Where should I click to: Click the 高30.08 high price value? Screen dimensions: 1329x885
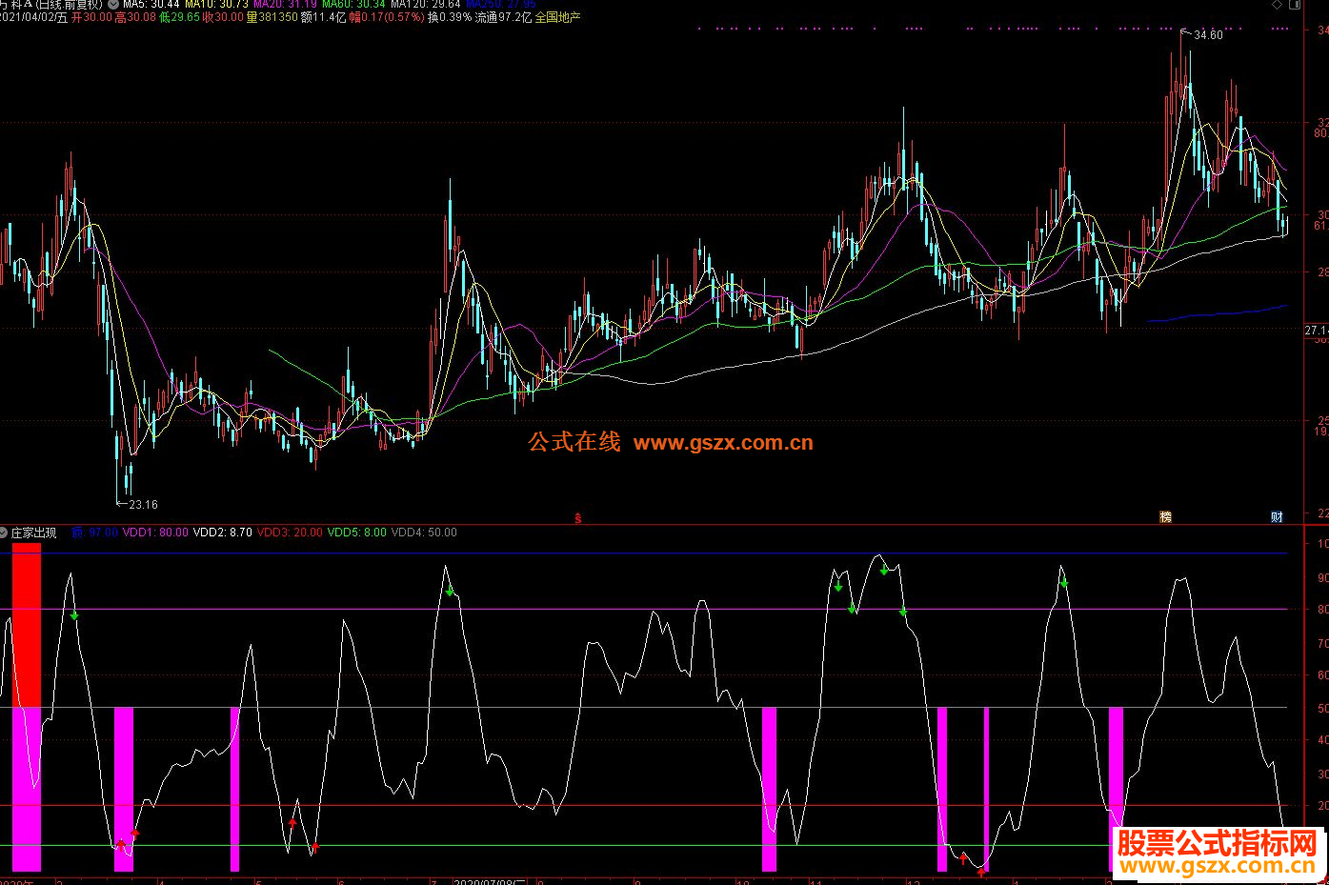pyautogui.click(x=135, y=17)
